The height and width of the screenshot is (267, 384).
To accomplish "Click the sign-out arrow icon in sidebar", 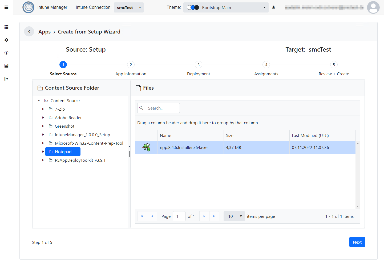I will point(6,79).
